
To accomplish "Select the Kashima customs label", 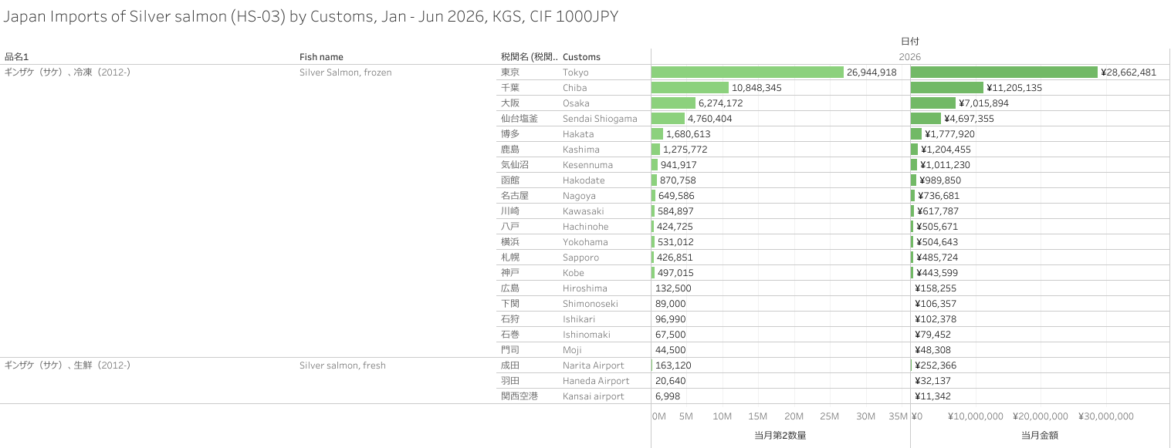I will (580, 150).
